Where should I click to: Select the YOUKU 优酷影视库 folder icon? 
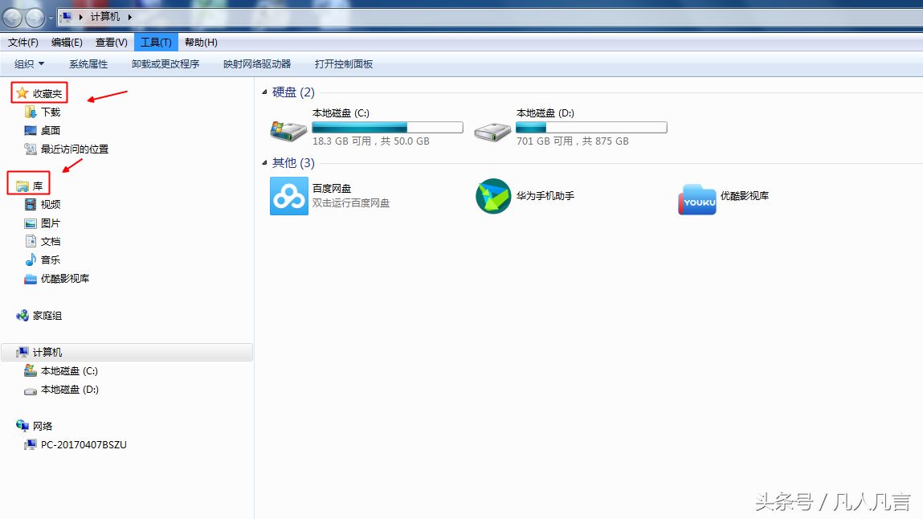(x=697, y=199)
